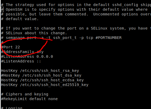Place cursor on '#AddressFamily any' line
Screen dimensions: 151x109
22,52
